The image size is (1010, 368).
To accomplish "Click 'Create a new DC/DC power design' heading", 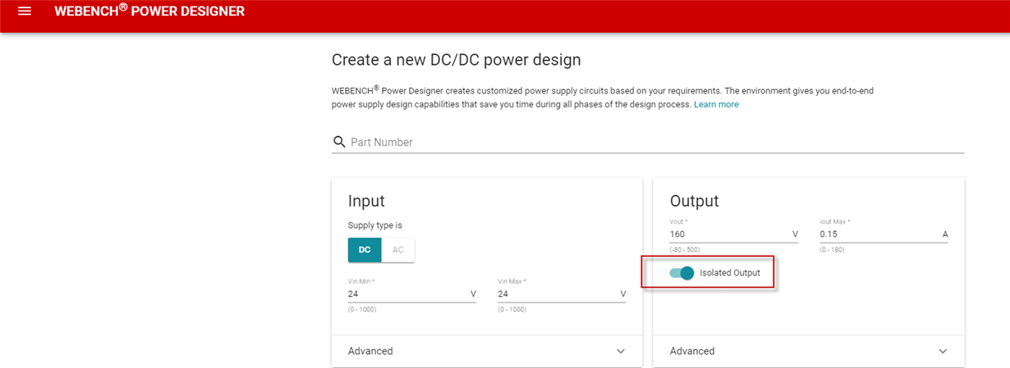I will 456,60.
